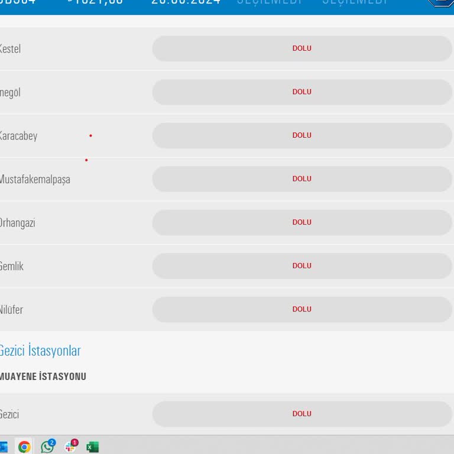Select the Mustafakemalpaşa station name

point(35,180)
